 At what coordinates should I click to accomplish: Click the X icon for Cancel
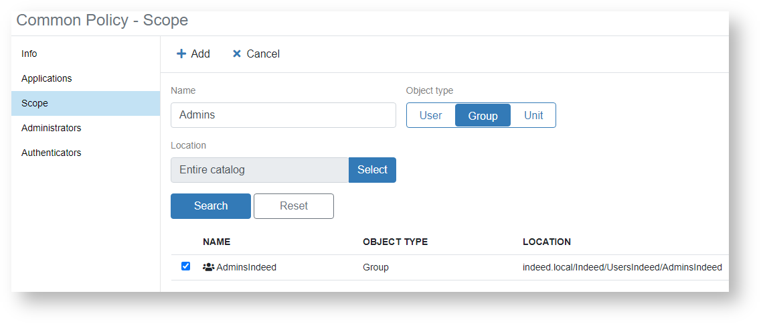[237, 54]
